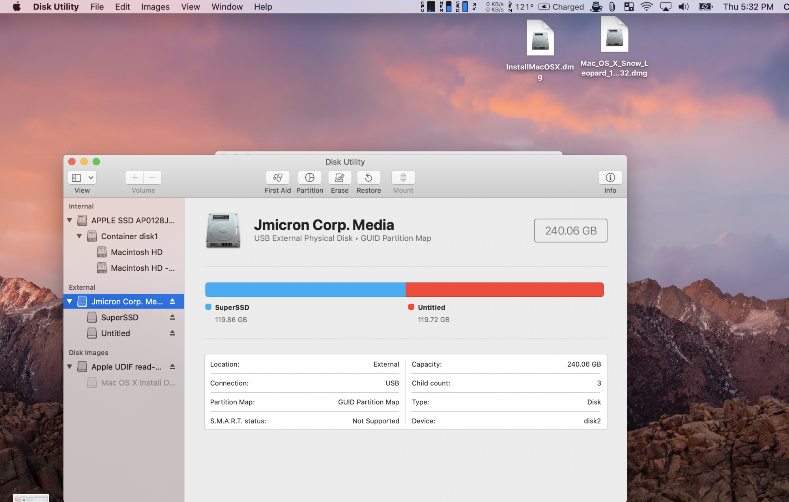Open the Window menu
Screen dimensions: 789x502
click(227, 7)
